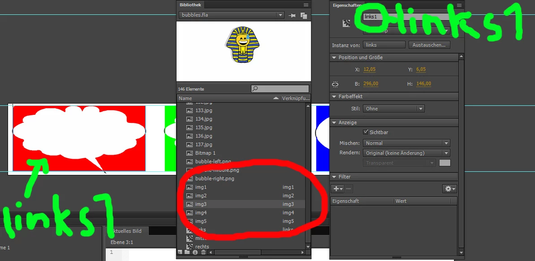Click magnifier icon in library search
535x261 pixels.
[x=255, y=89]
